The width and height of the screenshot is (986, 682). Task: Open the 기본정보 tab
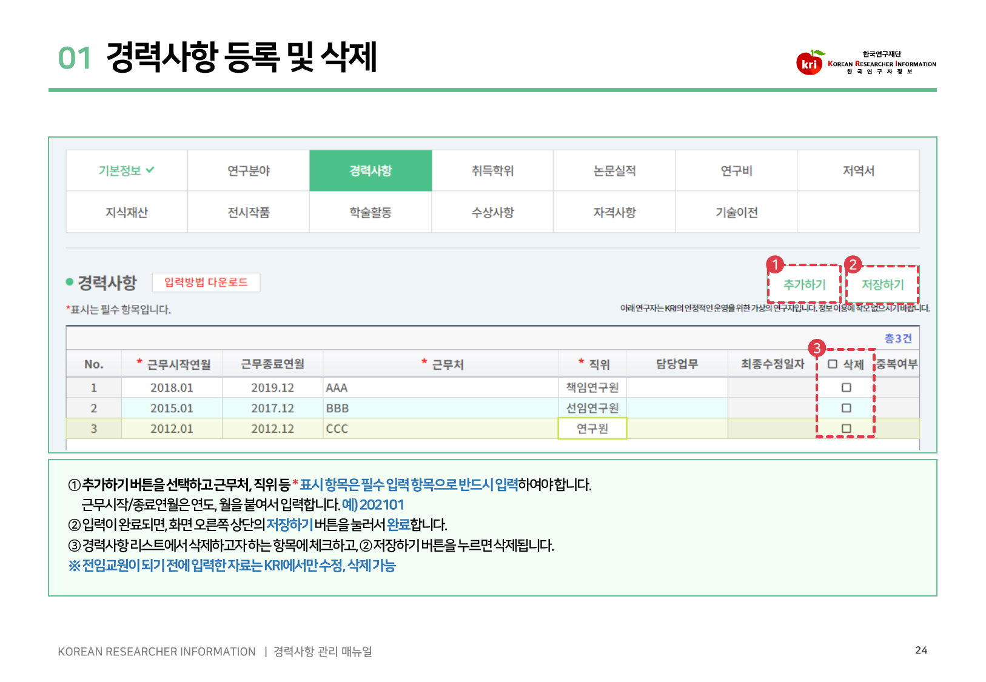126,171
